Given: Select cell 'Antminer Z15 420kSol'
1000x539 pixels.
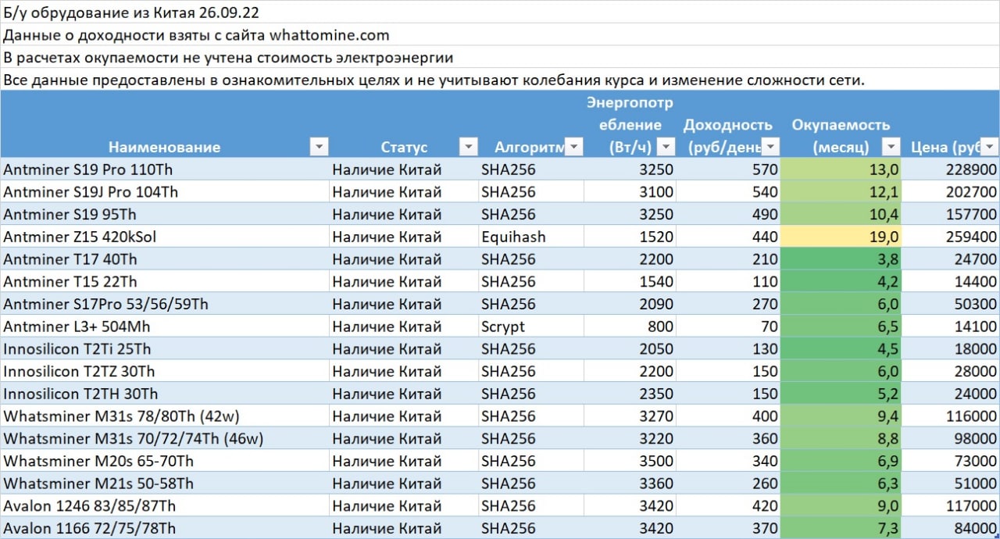Looking at the screenshot, I should tap(164, 237).
